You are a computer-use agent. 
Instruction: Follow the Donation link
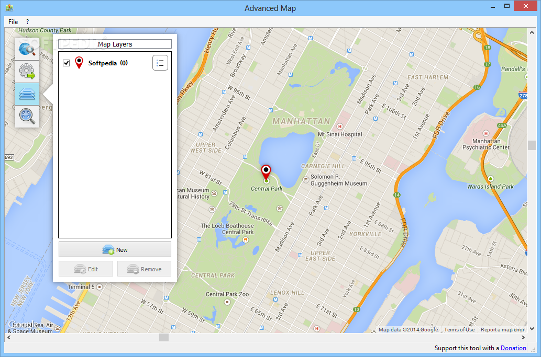(x=513, y=348)
